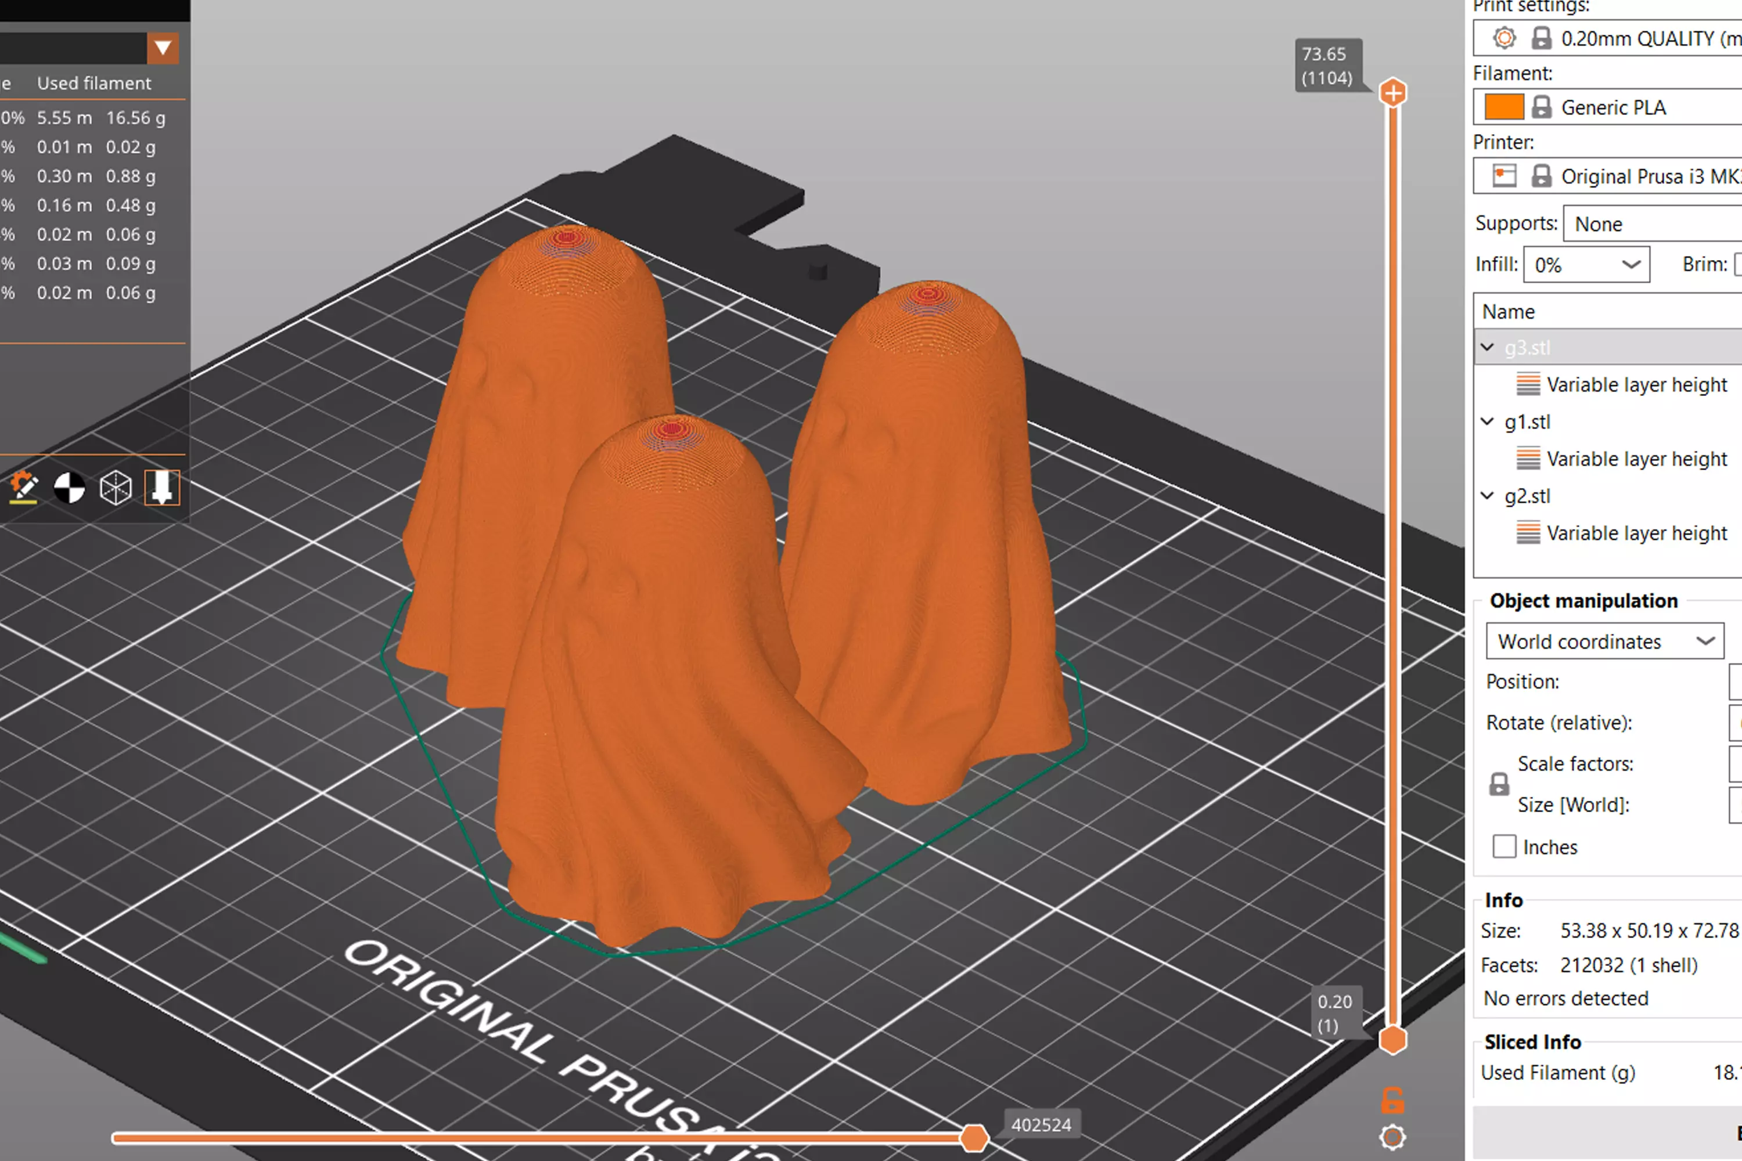Click the 0.88 g filament value
The width and height of the screenshot is (1742, 1161).
130,176
